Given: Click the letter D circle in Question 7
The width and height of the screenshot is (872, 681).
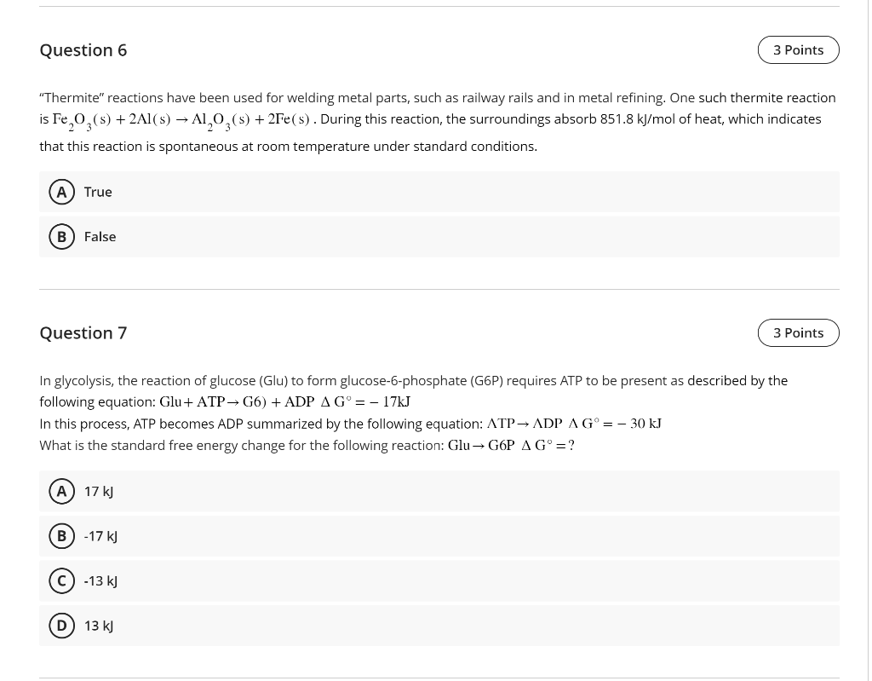Looking at the screenshot, I should pos(61,625).
